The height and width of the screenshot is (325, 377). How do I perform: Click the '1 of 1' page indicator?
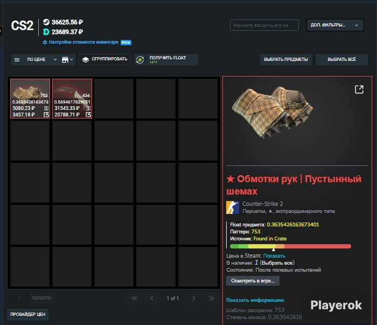[x=173, y=298]
